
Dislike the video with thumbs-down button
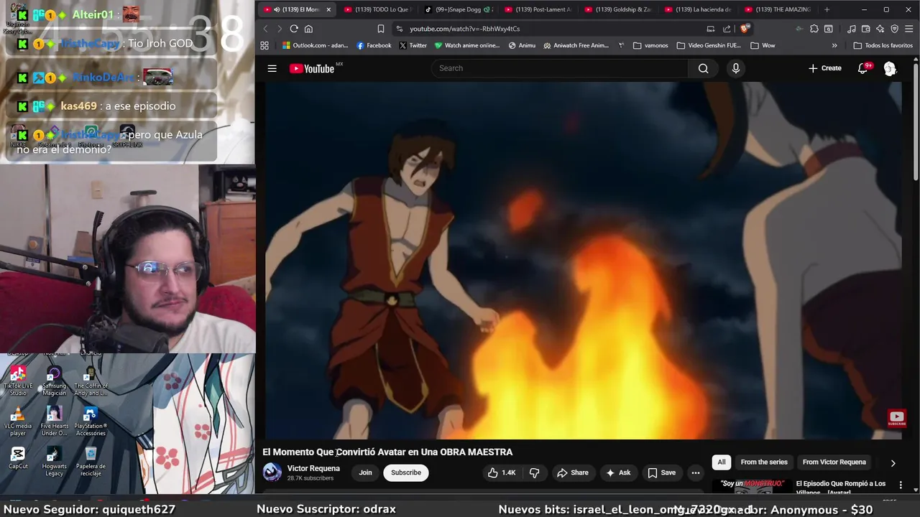(534, 472)
